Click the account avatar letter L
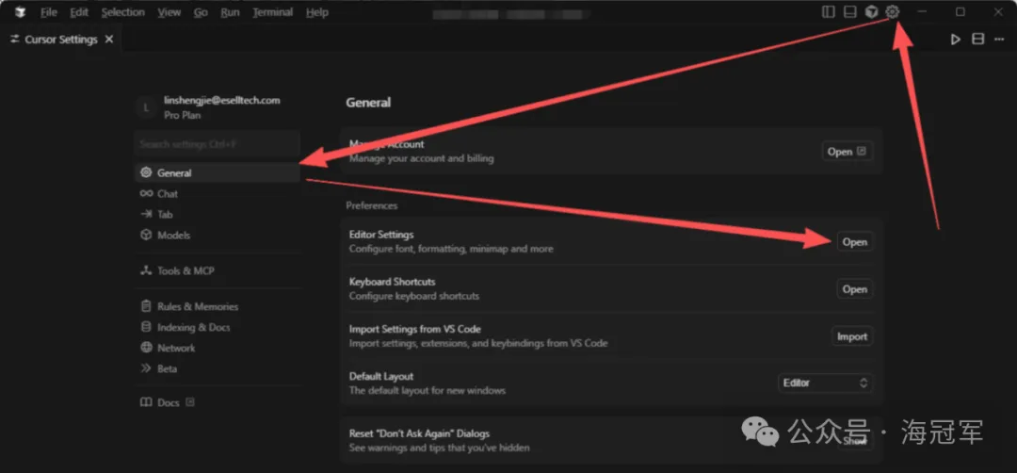 147,107
